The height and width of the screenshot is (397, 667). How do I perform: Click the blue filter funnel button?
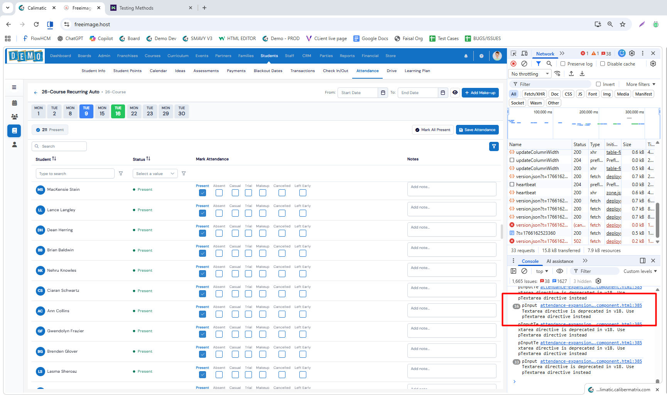pyautogui.click(x=494, y=146)
